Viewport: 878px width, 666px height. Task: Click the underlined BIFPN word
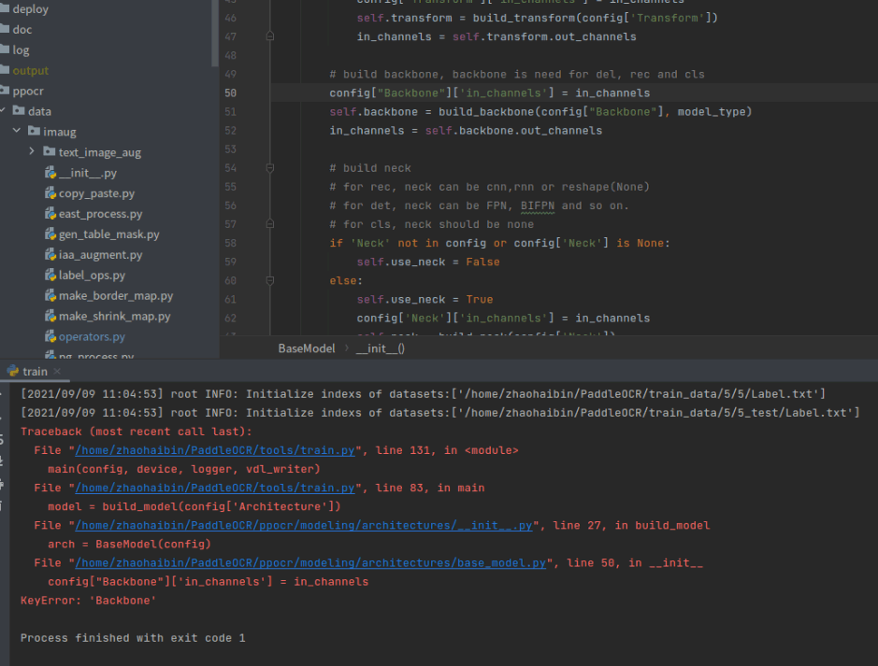click(538, 205)
